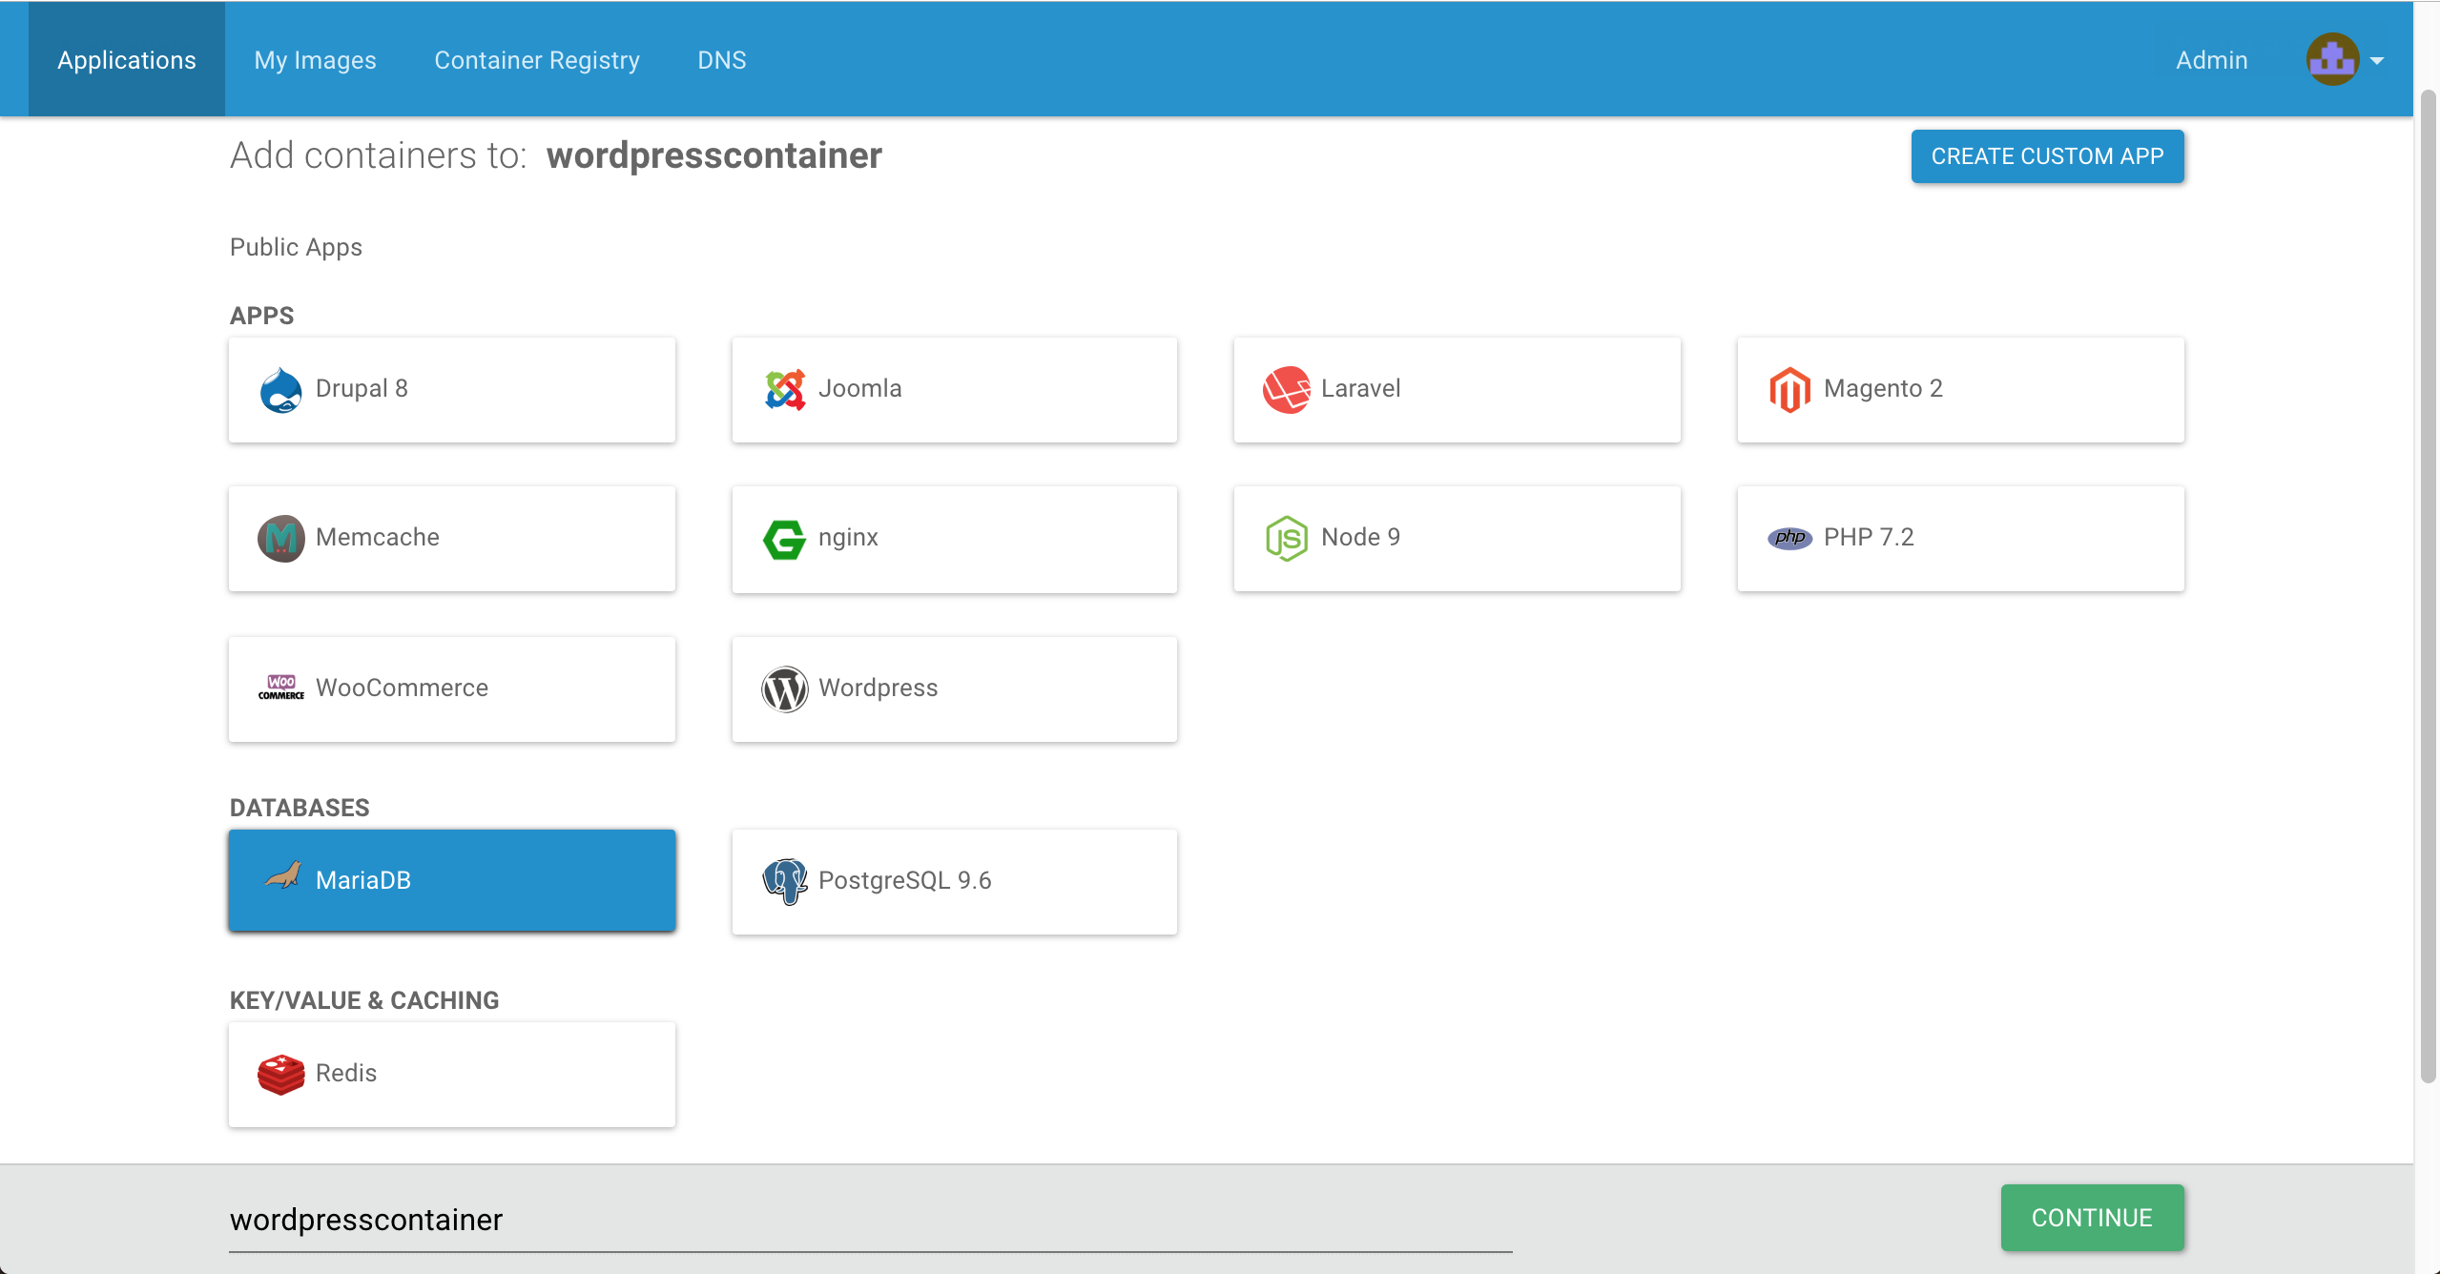Select the WooCommerce label
Image resolution: width=2440 pixels, height=1274 pixels.
[402, 688]
